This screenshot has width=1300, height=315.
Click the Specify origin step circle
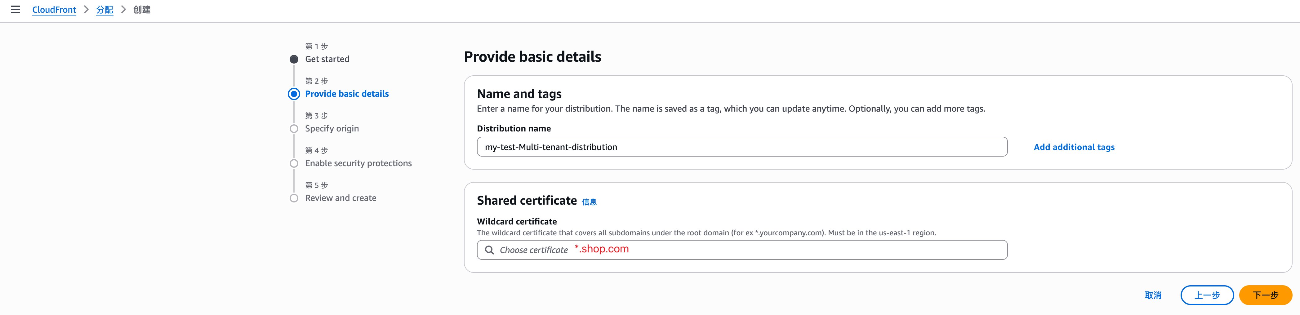pyautogui.click(x=294, y=129)
